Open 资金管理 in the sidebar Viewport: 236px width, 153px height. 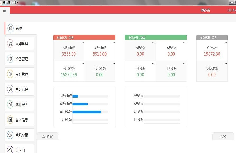point(20,89)
